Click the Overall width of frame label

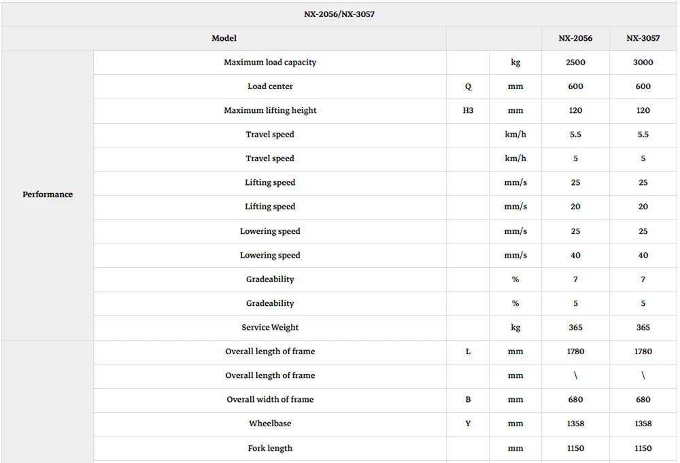[270, 400]
